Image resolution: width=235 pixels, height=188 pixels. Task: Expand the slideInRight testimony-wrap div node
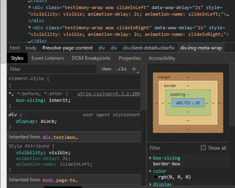pos(30,27)
